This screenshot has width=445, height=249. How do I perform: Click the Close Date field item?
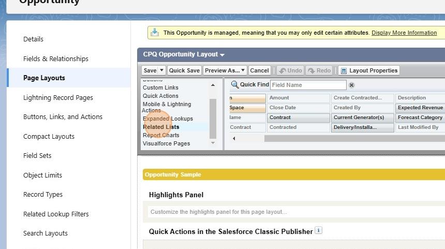pos(298,108)
